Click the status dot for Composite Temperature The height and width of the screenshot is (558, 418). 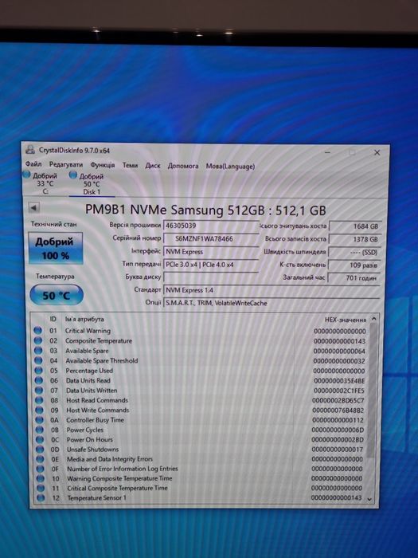(x=38, y=340)
